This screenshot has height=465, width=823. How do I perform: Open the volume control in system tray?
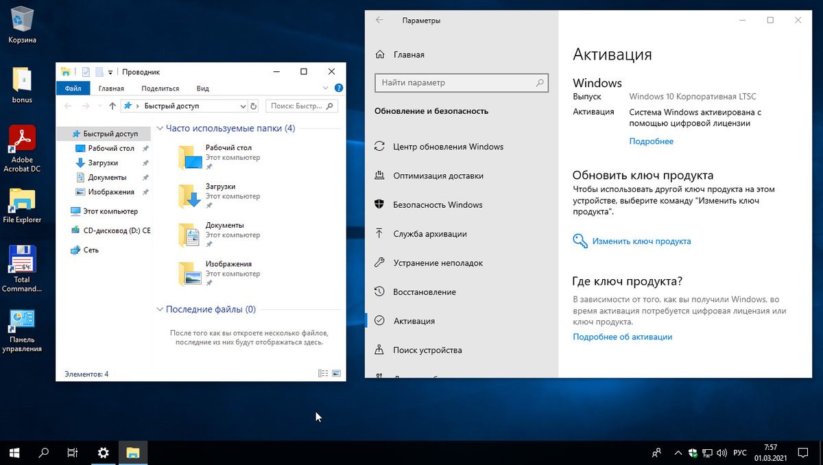[x=721, y=453]
